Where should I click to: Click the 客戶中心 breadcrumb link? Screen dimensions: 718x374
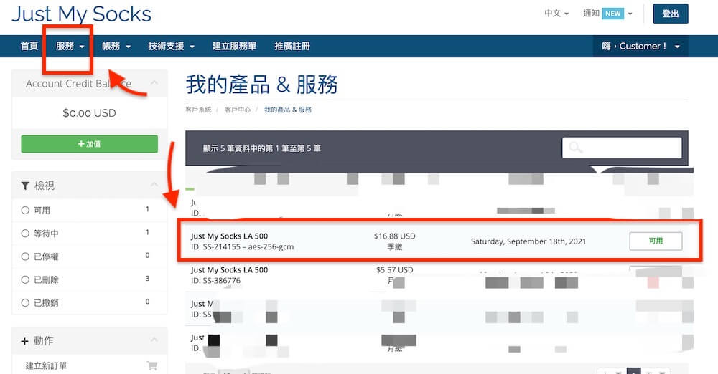click(238, 110)
